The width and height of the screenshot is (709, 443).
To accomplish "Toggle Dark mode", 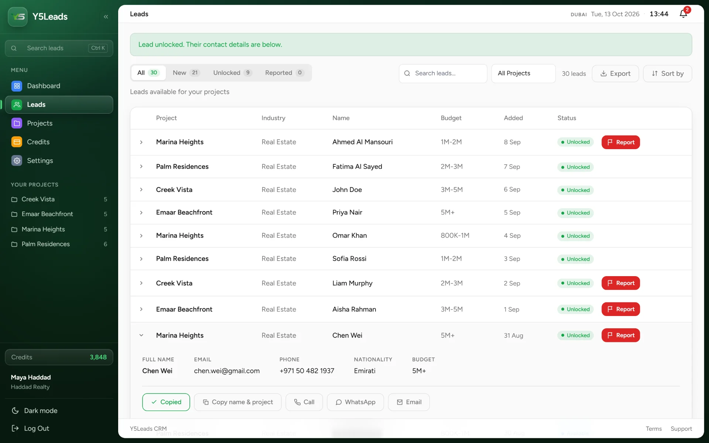I will pyautogui.click(x=35, y=411).
